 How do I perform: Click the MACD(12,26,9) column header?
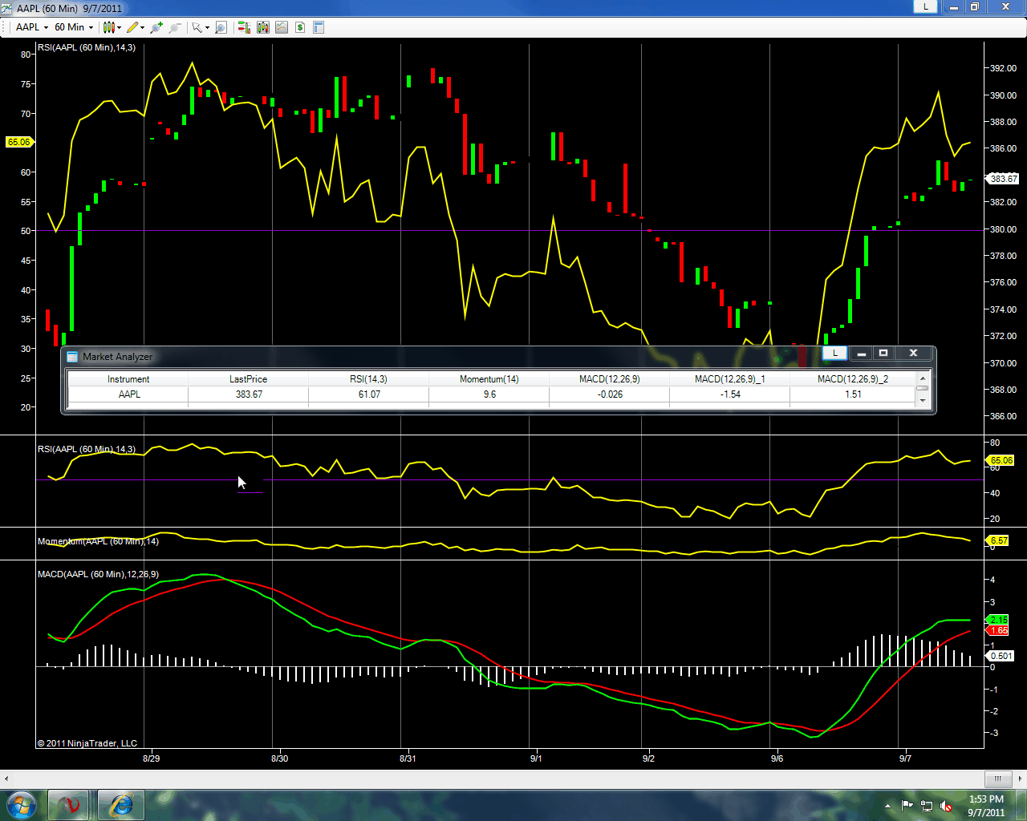click(610, 379)
